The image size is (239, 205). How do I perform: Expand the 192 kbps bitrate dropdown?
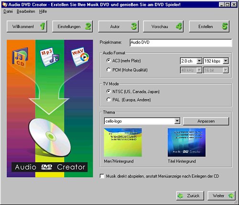[x=226, y=61]
